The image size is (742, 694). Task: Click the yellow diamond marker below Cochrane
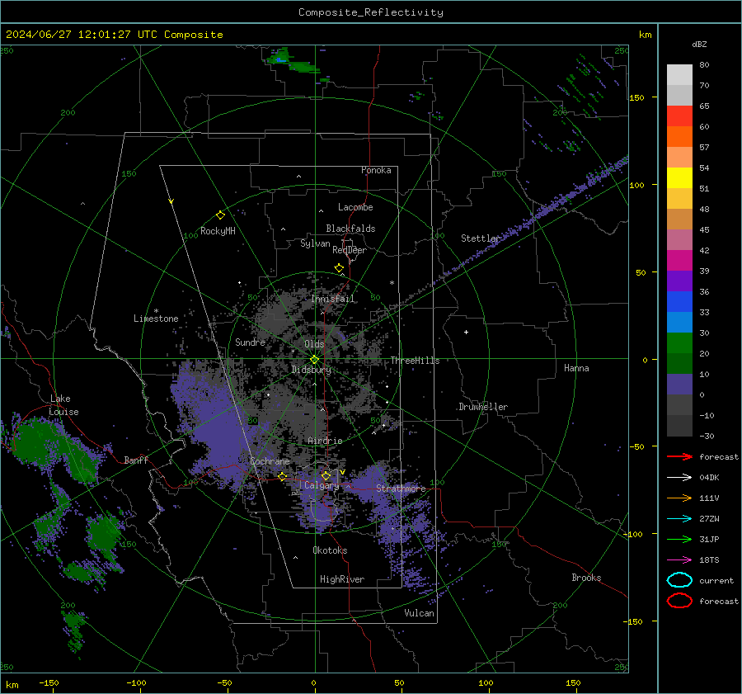pyautogui.click(x=282, y=476)
